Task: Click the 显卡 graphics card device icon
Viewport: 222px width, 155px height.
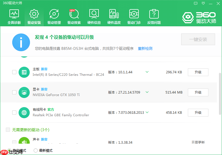Action: 24,92
